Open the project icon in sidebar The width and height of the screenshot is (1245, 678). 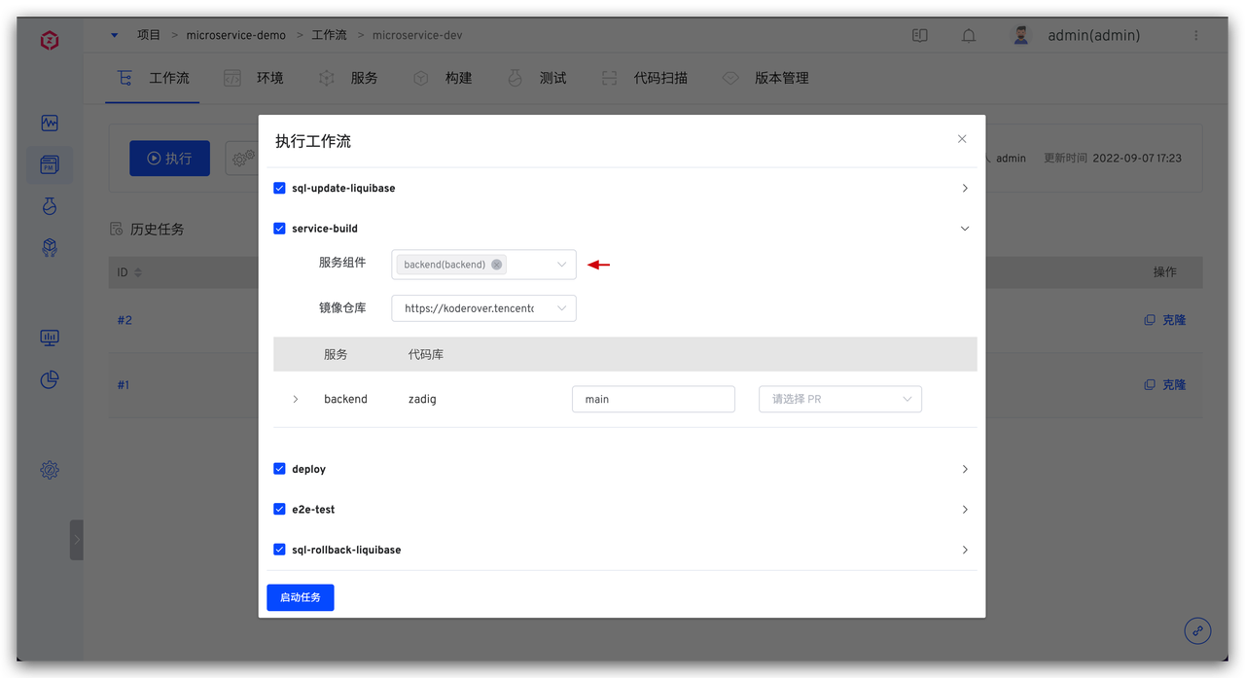tap(50, 165)
